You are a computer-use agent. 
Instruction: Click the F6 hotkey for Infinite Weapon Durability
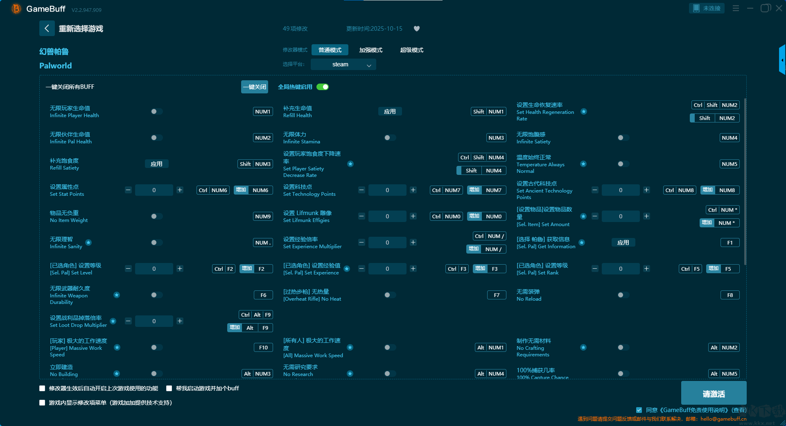coord(263,295)
